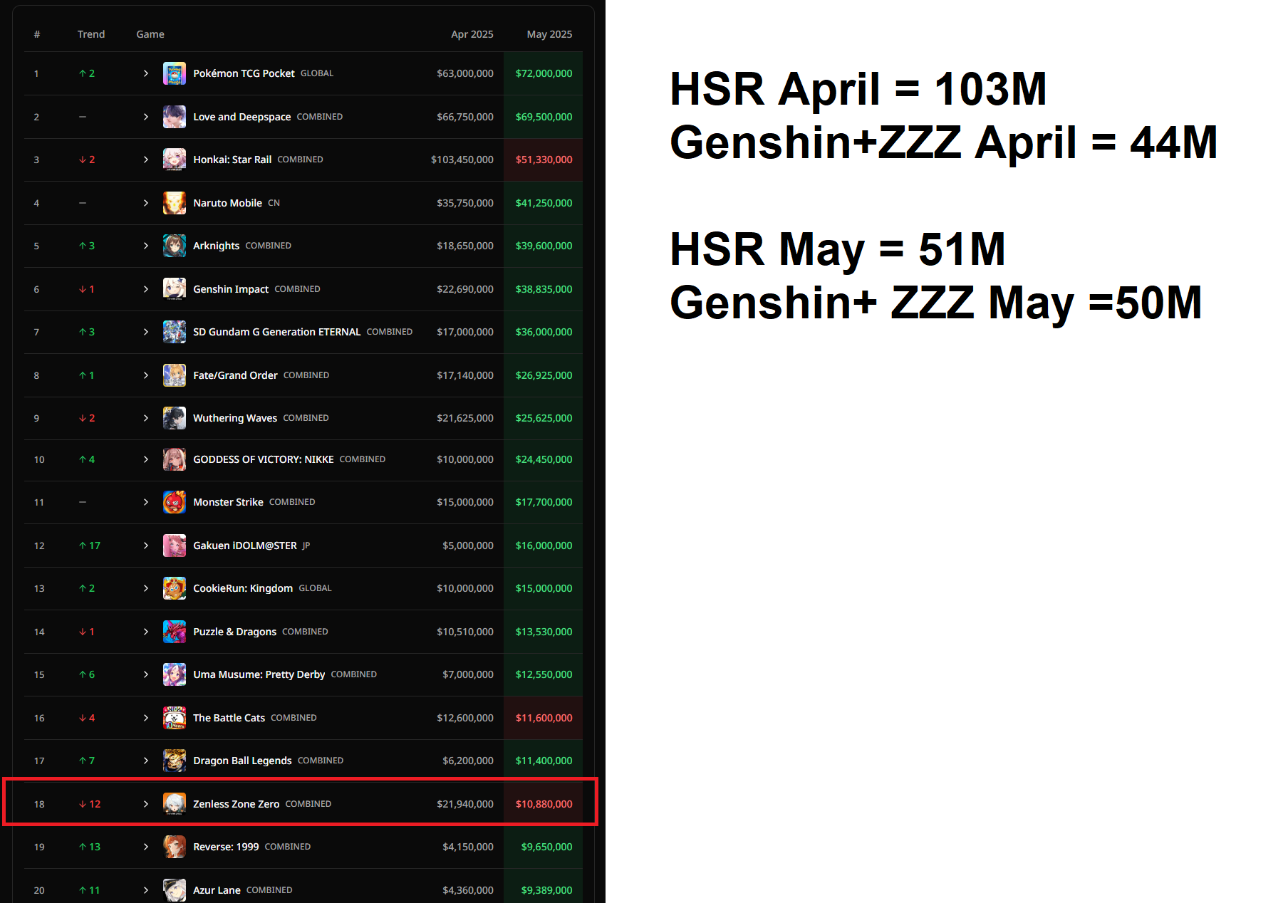Click the Reverse: 1999 game icon
Screen dimensions: 1288x903
175,847
